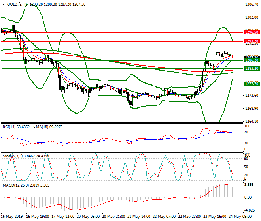Image resolution: width=261 pixels, height=221 pixels.
Task: Click the RSI 30 level scale value
Action: point(246,143)
